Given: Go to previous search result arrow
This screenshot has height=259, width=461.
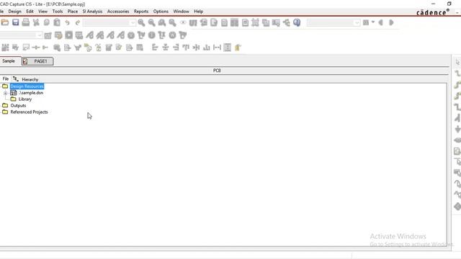Looking at the screenshot, I should pos(381,22).
